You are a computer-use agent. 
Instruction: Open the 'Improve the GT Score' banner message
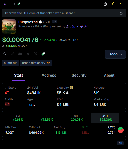click(64, 13)
